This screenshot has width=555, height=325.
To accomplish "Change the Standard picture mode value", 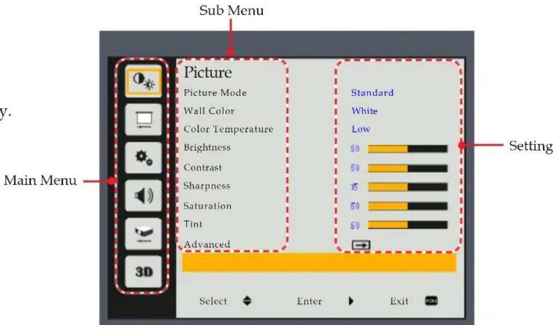I will [x=372, y=93].
